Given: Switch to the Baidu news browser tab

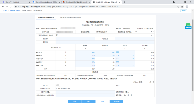Looking at the screenshot, I should [x=46, y=2].
